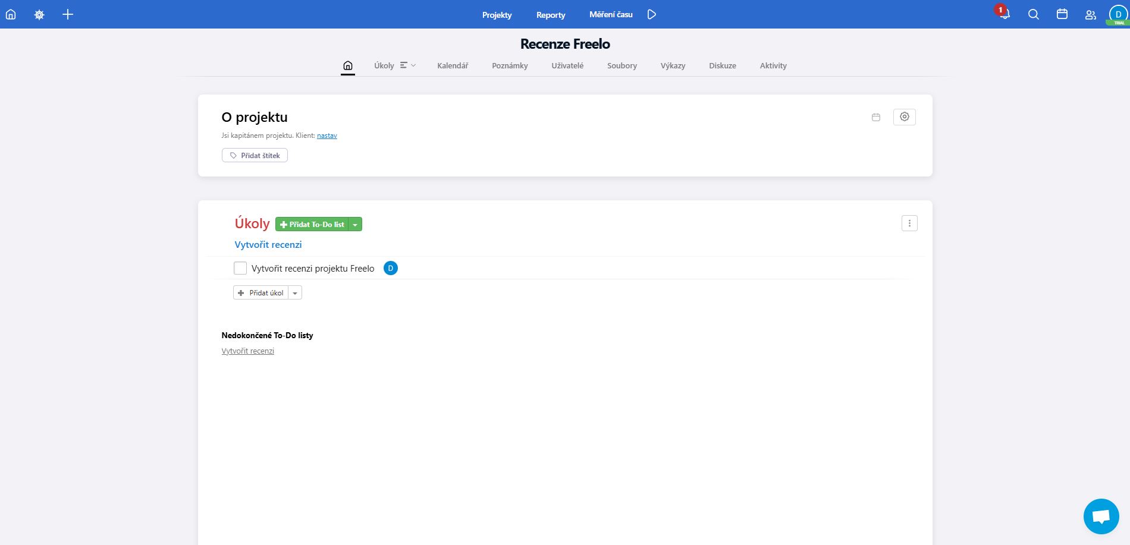Open Projekty in top navigation
1130x545 pixels.
click(497, 15)
